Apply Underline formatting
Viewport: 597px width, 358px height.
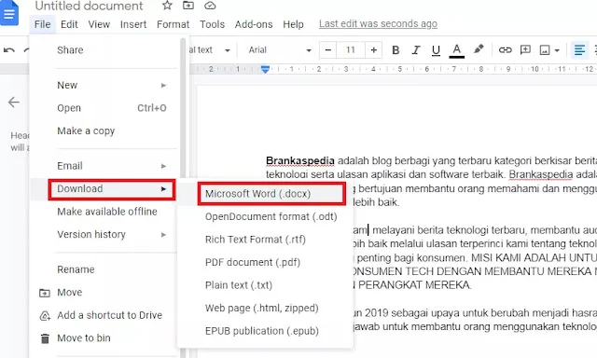[436, 49]
